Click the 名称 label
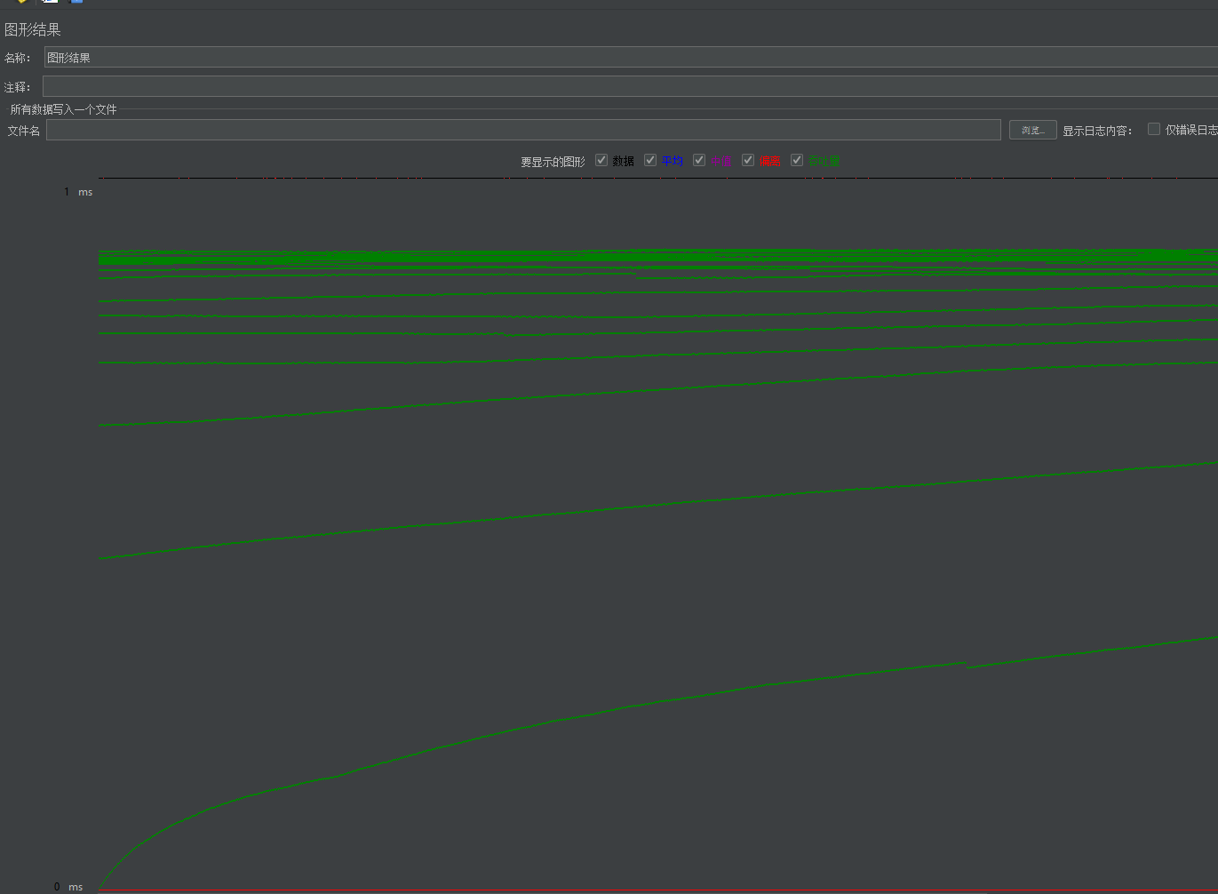 click(18, 58)
